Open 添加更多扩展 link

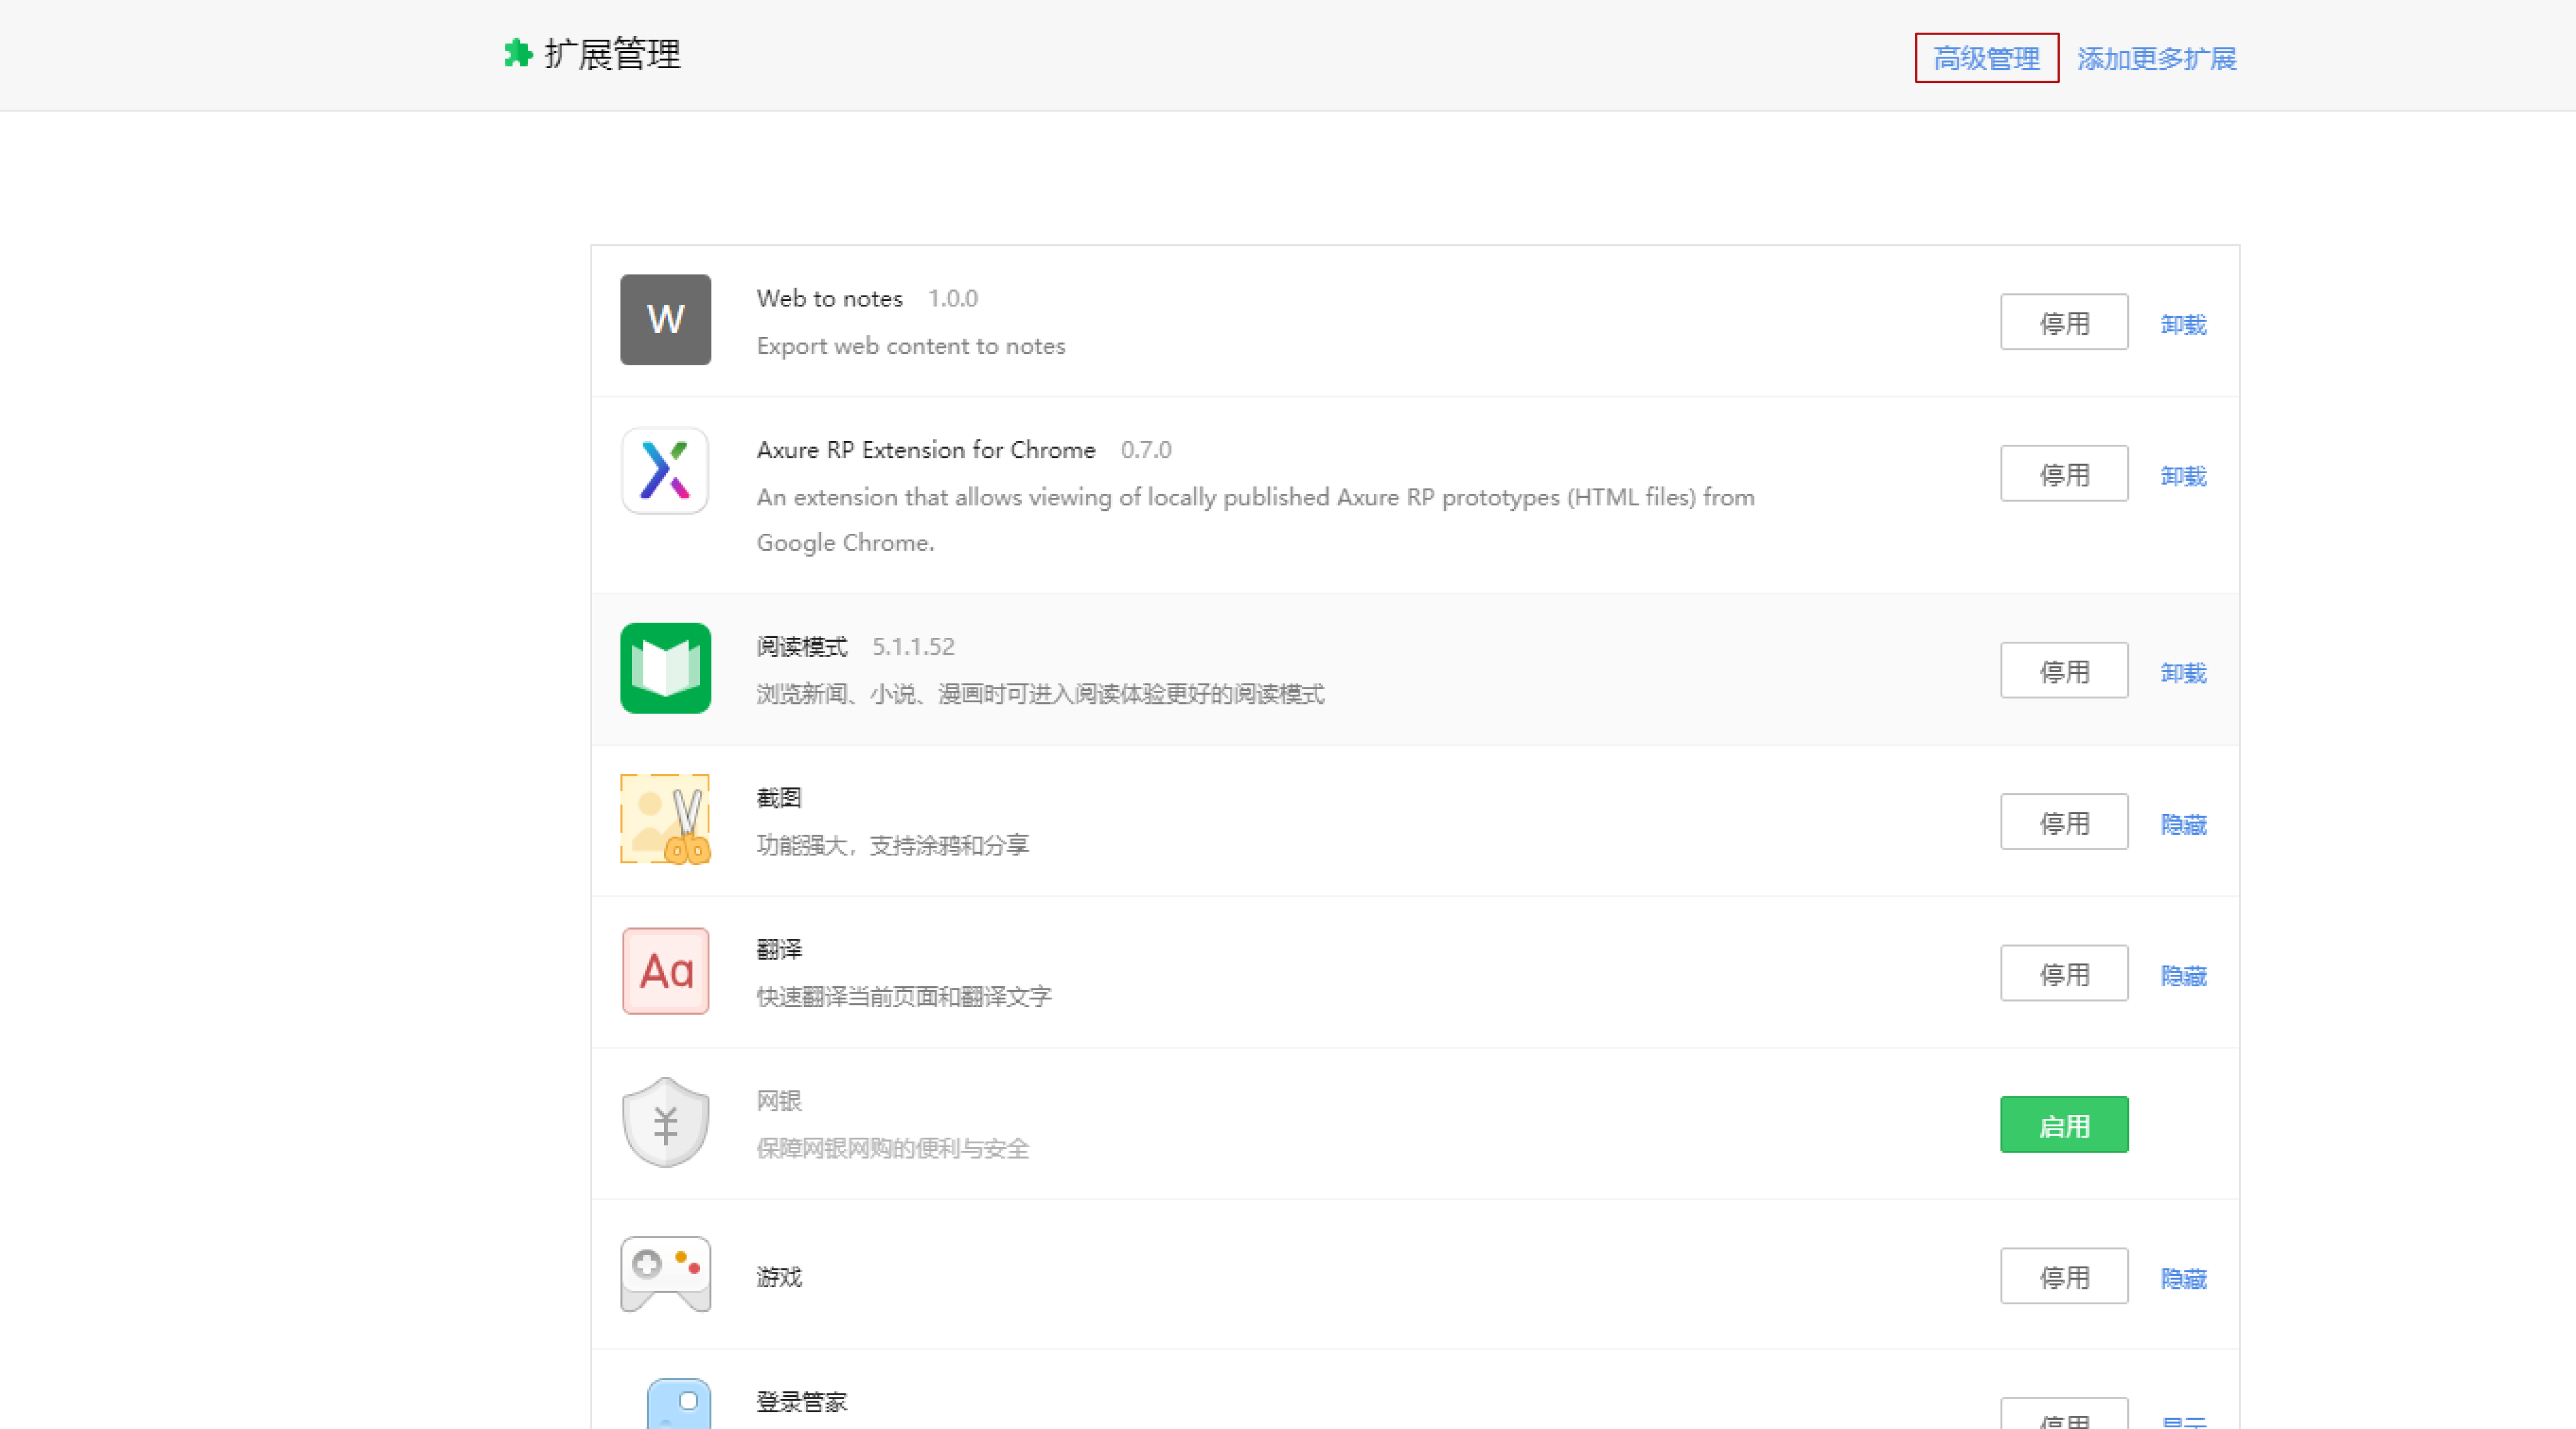pyautogui.click(x=2156, y=59)
